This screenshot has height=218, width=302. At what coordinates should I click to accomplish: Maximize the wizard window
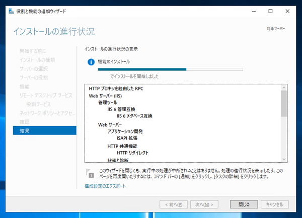click(x=270, y=12)
